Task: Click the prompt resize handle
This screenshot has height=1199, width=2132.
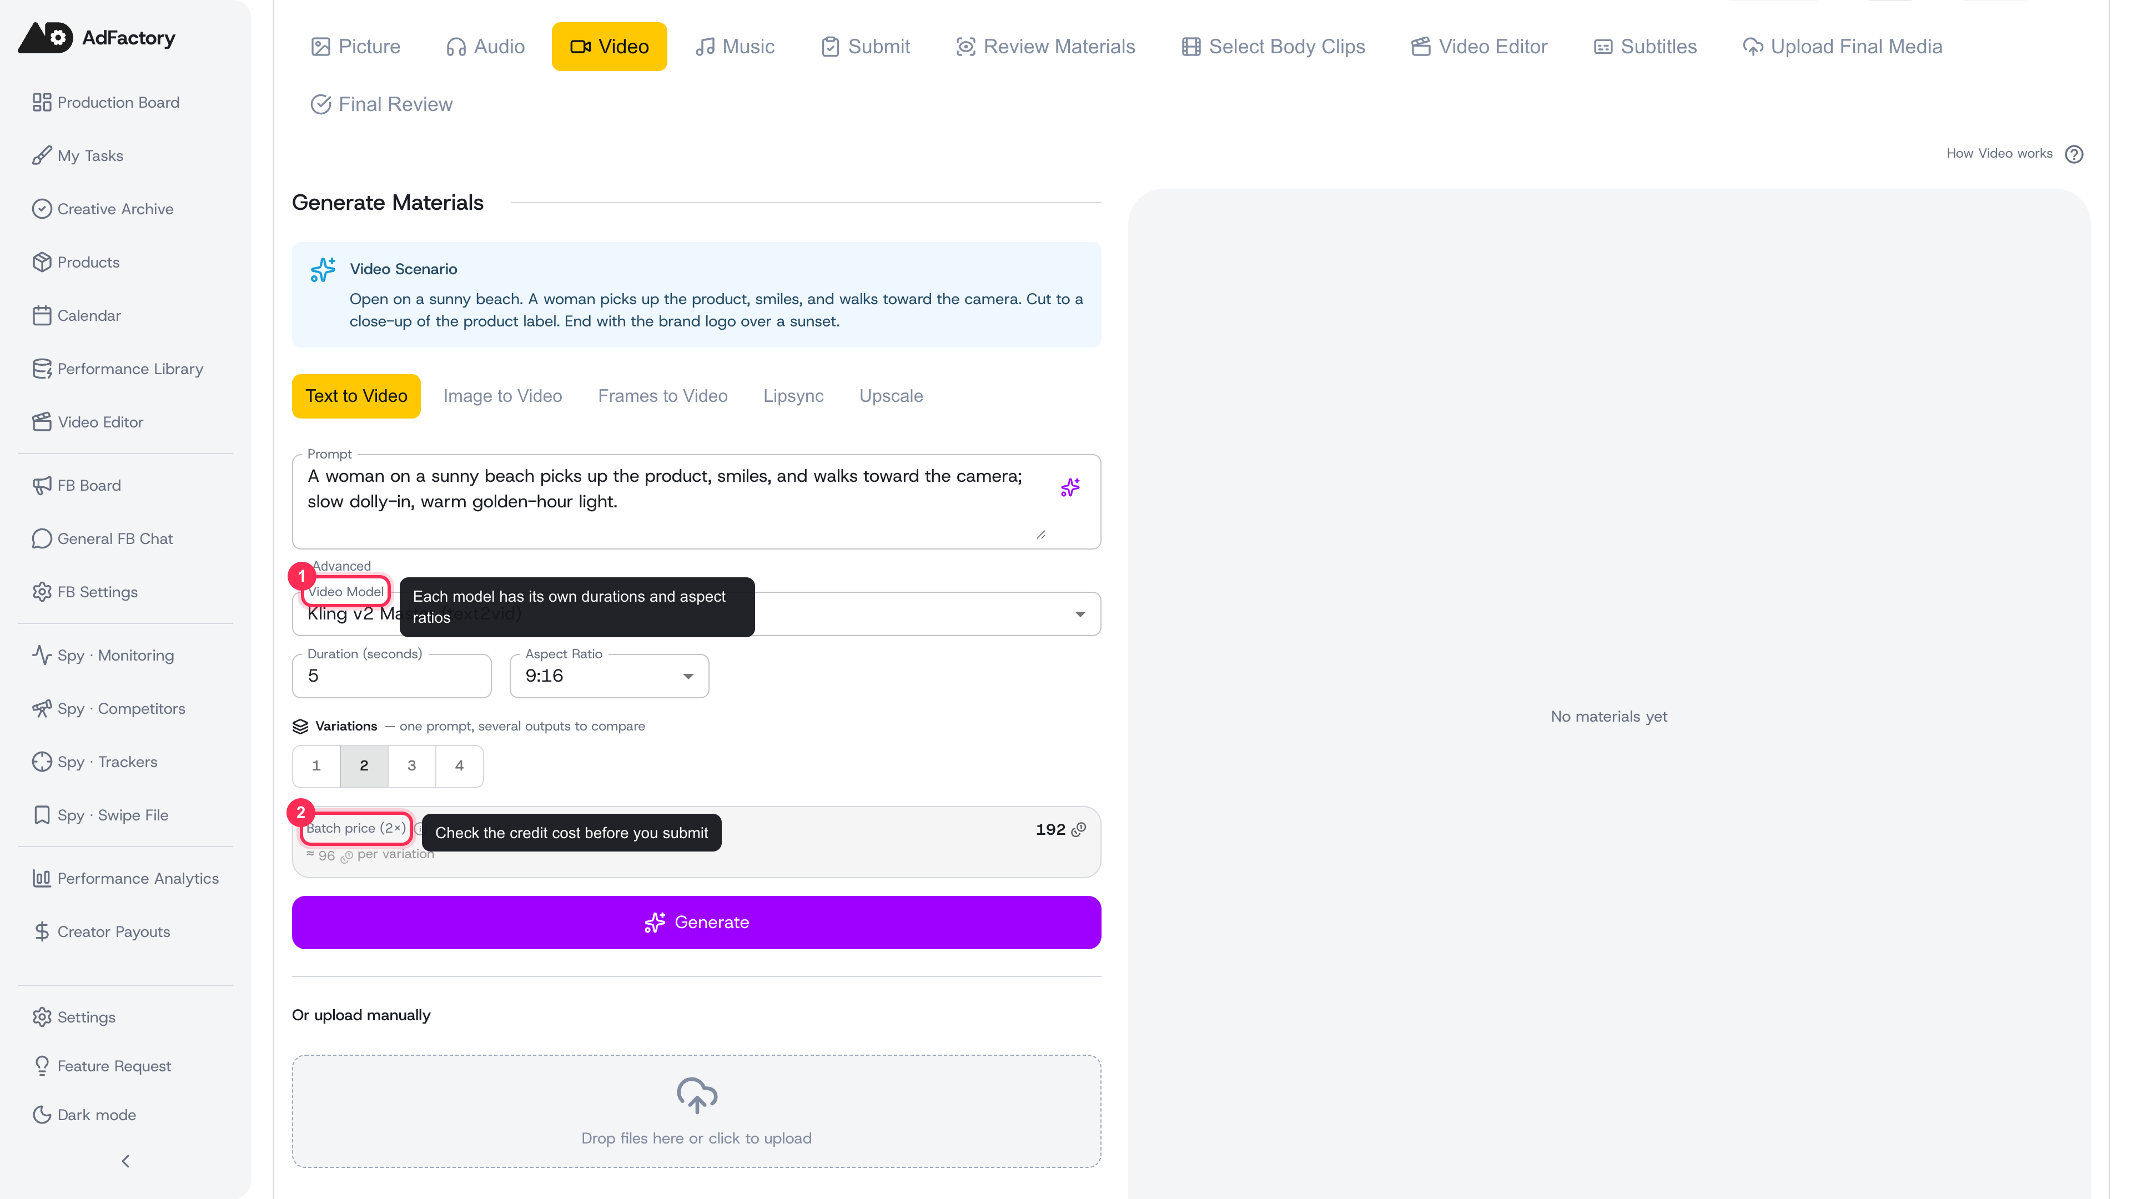Action: pyautogui.click(x=1041, y=535)
